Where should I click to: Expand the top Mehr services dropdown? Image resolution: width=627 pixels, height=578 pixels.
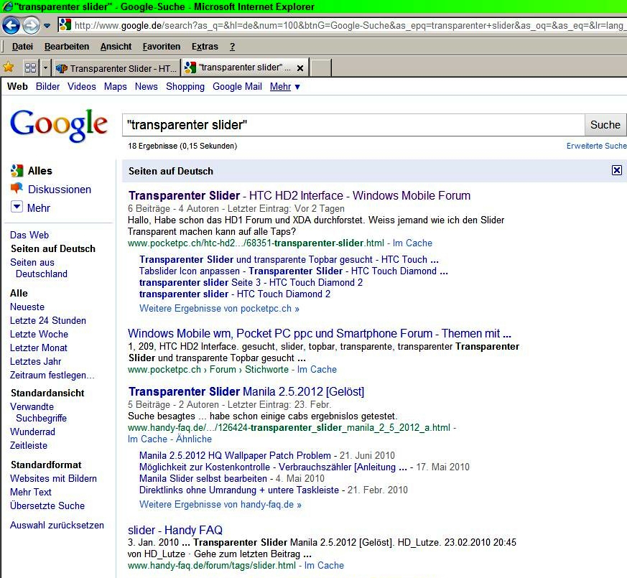(x=284, y=86)
